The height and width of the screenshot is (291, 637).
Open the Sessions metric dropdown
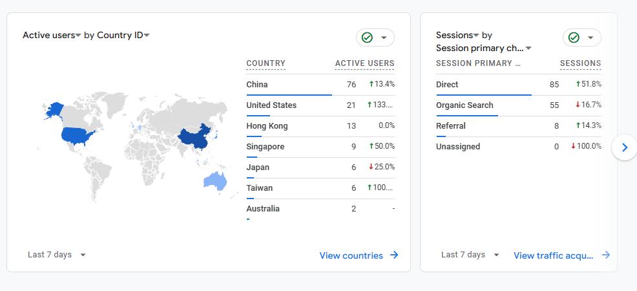[x=457, y=36]
